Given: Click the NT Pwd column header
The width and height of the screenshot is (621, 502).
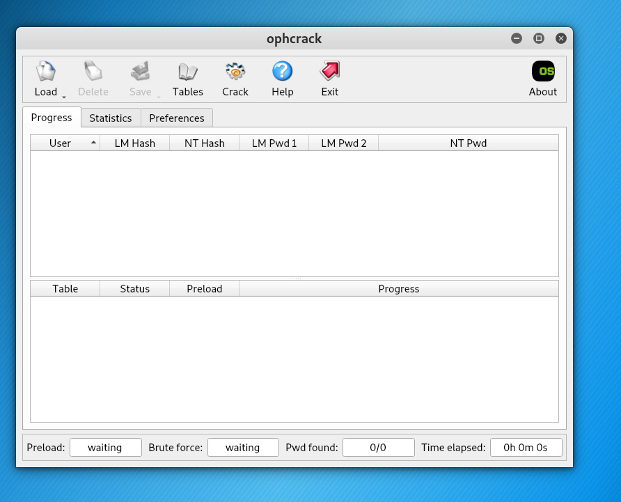Looking at the screenshot, I should click(469, 143).
